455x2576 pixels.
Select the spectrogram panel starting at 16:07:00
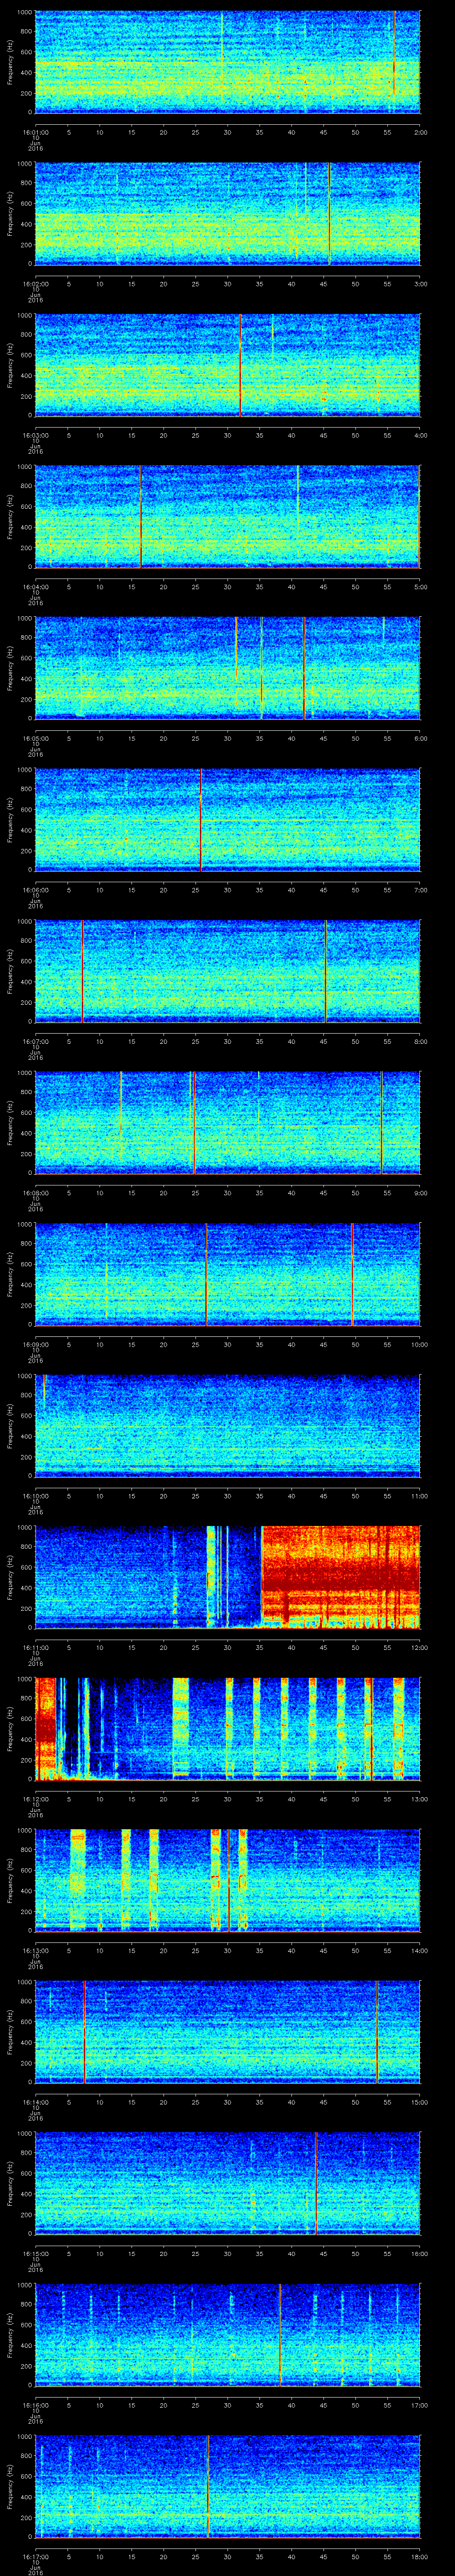pos(227,972)
